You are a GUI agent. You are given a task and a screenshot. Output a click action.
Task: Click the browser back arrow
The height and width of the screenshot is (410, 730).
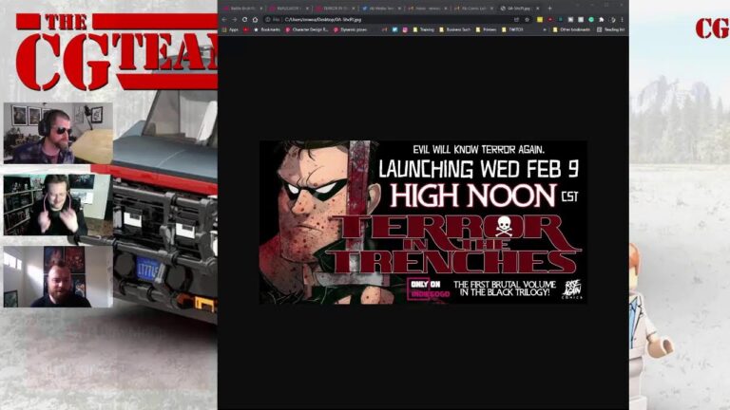[224, 19]
